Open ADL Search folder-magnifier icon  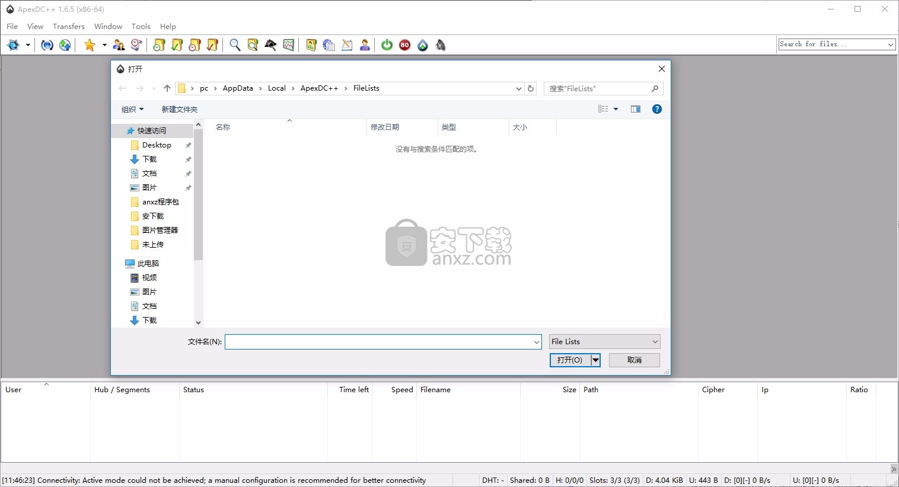click(253, 45)
